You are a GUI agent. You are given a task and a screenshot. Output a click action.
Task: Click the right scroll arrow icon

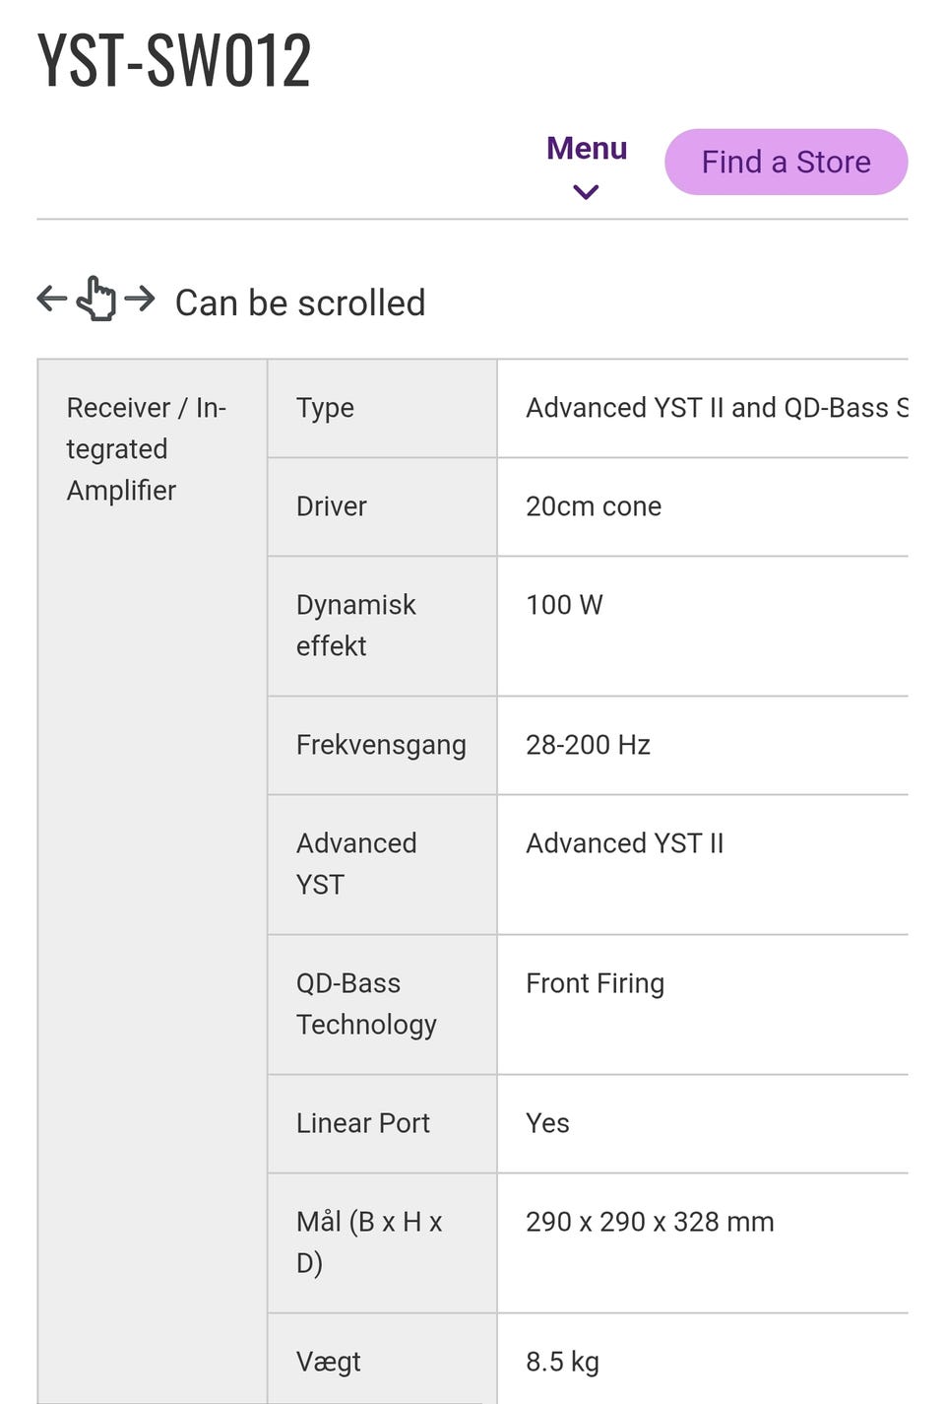pyautogui.click(x=141, y=298)
